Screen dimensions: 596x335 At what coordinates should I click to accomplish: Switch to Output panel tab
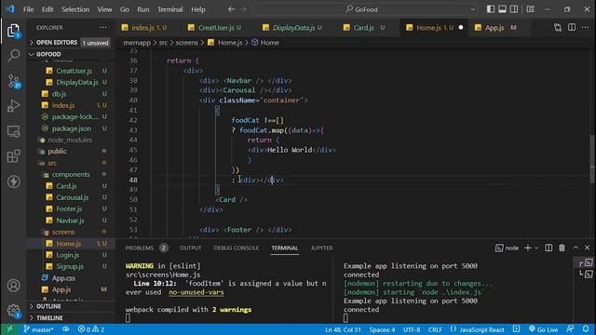pyautogui.click(x=190, y=248)
